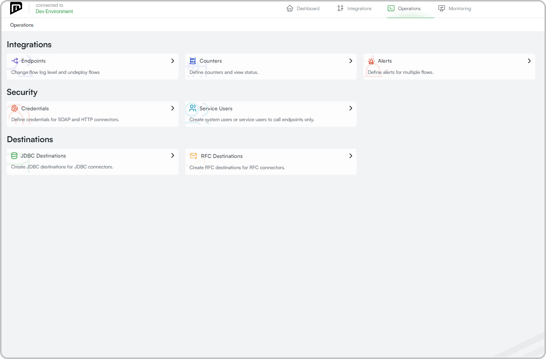
Task: Click the Endpoints flow icon
Action: (x=15, y=61)
